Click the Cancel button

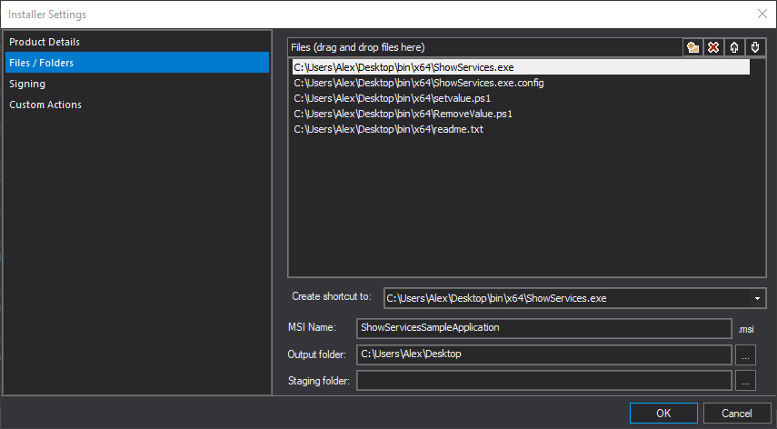pos(736,414)
